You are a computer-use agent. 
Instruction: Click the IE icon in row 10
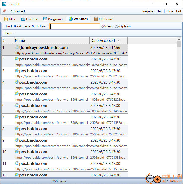(17, 152)
